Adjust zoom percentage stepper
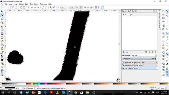Viewport: 169px width, 95px height. pos(166,88)
